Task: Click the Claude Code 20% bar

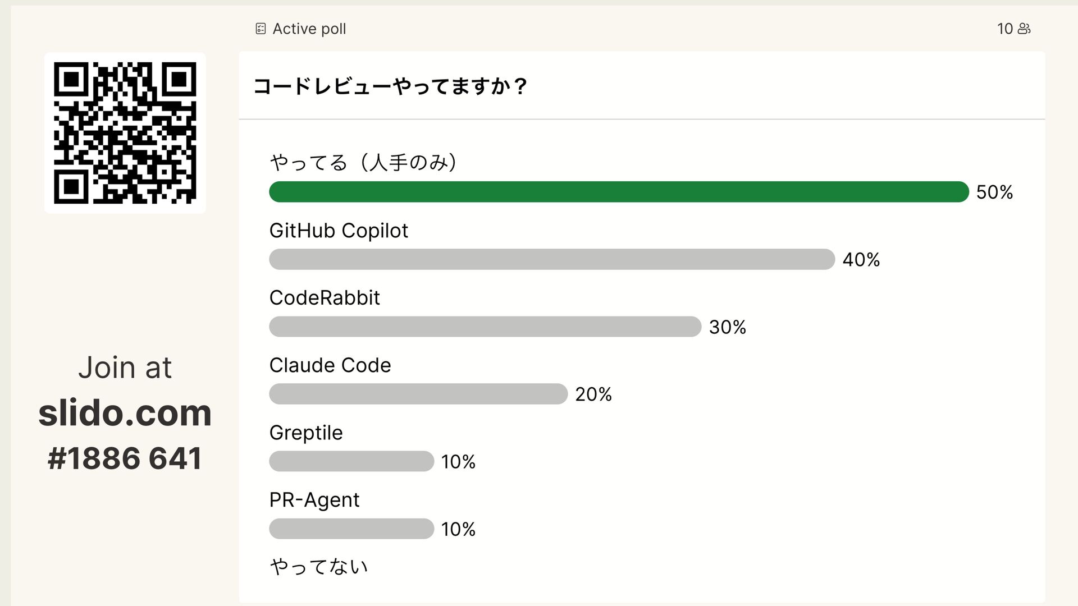Action: coord(418,394)
